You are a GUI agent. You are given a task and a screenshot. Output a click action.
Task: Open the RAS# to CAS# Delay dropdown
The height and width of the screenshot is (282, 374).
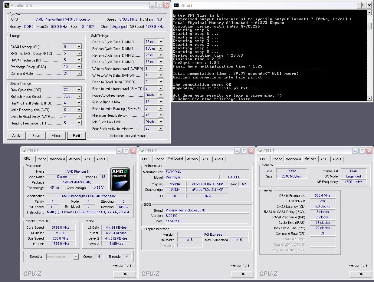coord(79,53)
